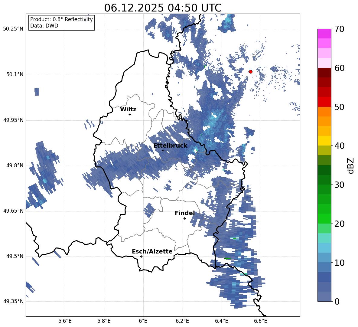Click the colorbar tick label 10
This screenshot has height=327, width=358.
tap(340, 263)
